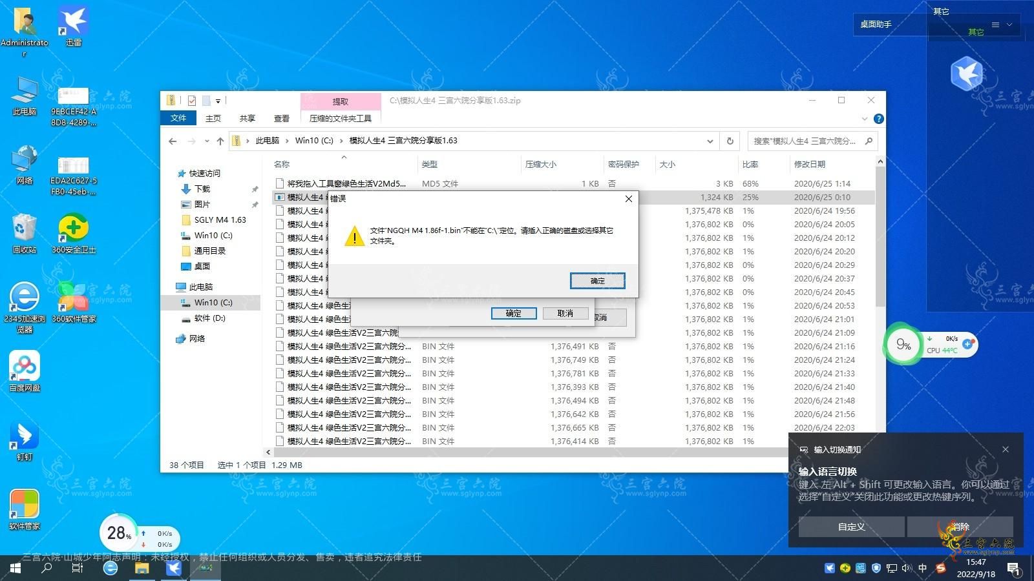Screen dimensions: 1034x581
Task: Click the 提取 contextual tab header
Action: pyautogui.click(x=341, y=101)
